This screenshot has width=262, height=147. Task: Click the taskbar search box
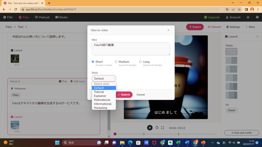click(82, 143)
